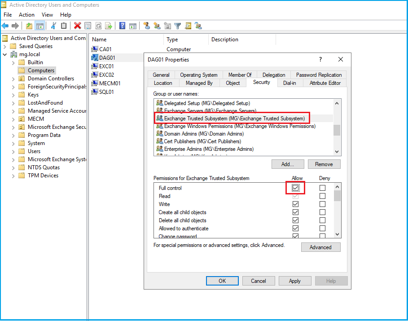Uncheck Allow for Delete all child objects
Viewport: 408px width, 321px height.
point(295,220)
